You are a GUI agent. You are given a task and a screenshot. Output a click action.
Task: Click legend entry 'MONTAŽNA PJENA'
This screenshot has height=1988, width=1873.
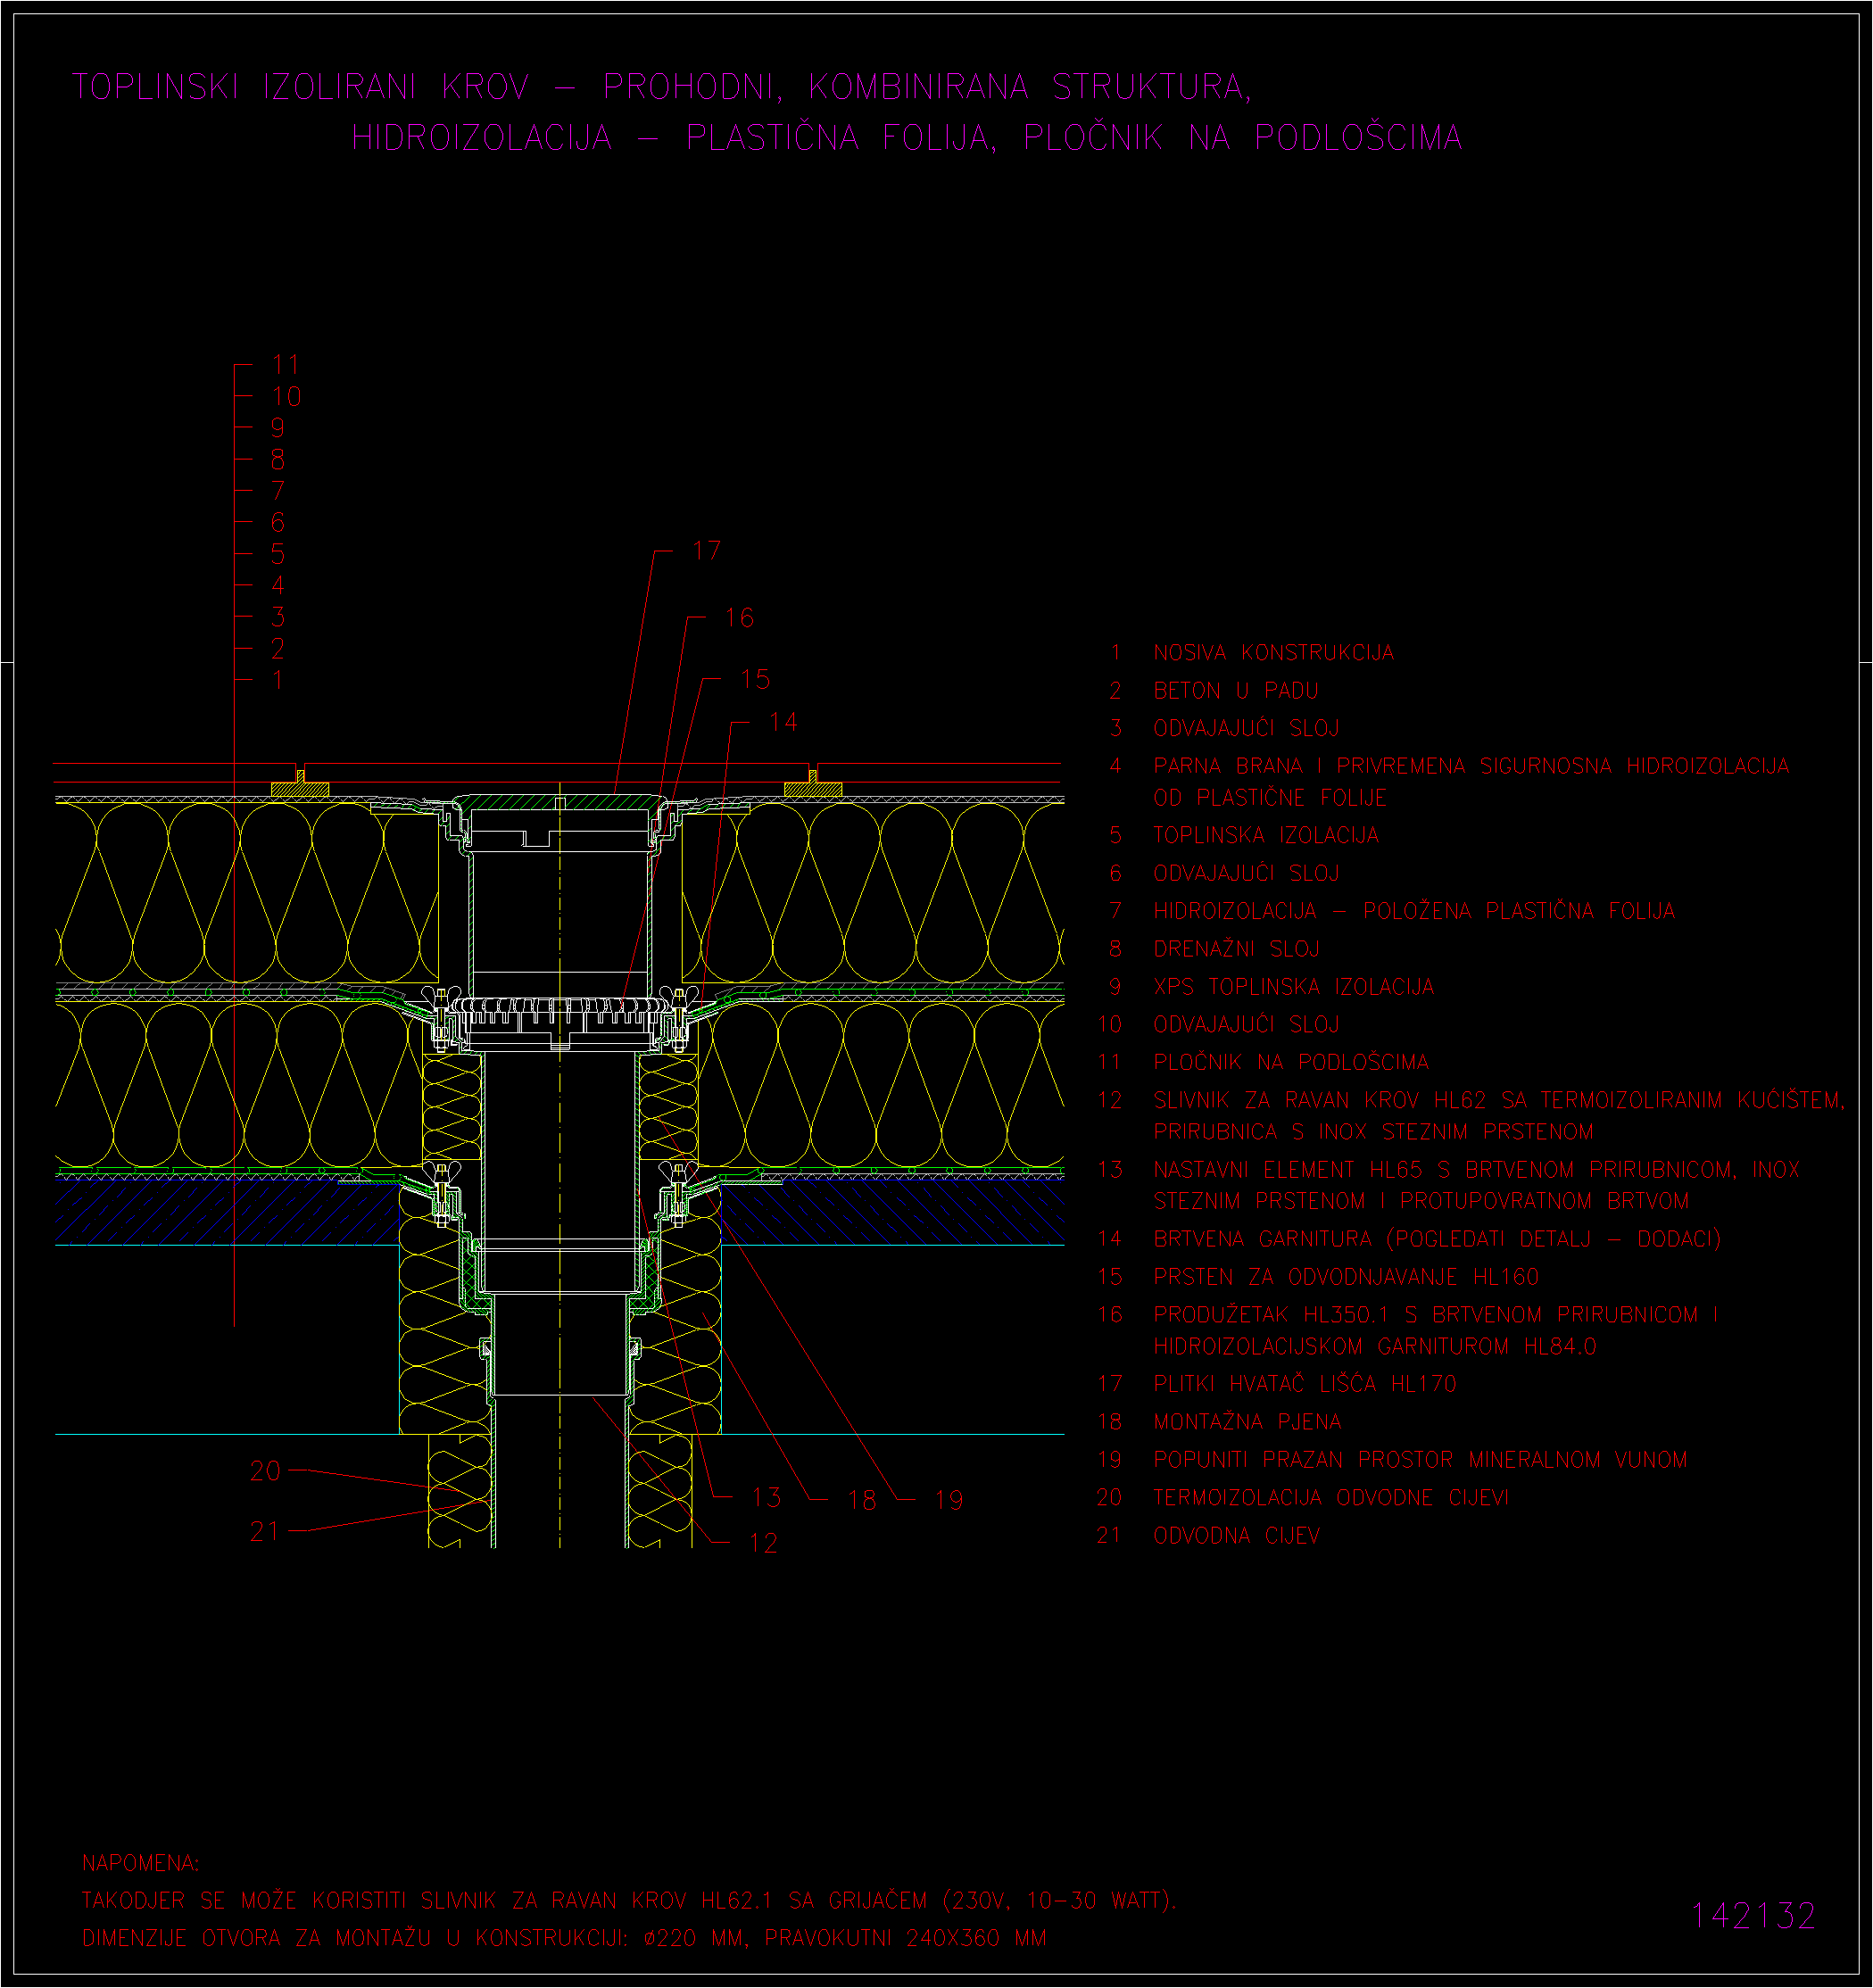(x=1247, y=1422)
